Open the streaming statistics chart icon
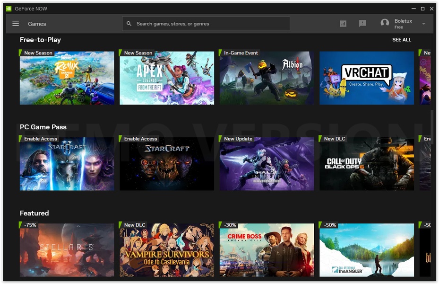This screenshot has height=284, width=439. 343,24
